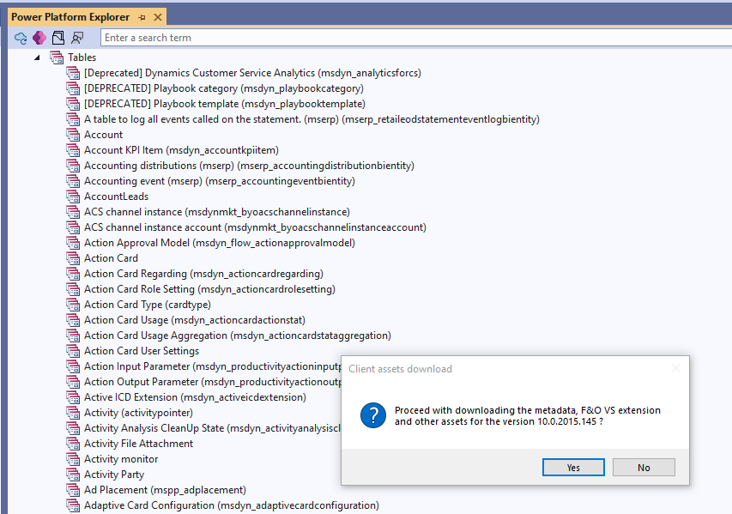Select Activity (activitypointer) table
Screen dimensions: 732x514
138,413
